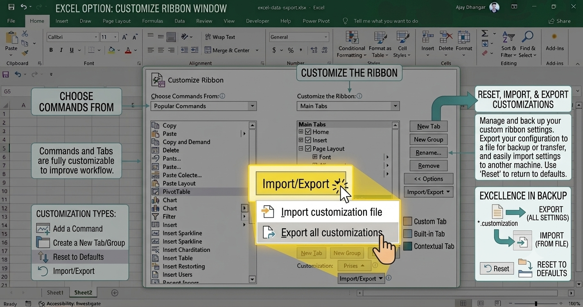Image resolution: width=583 pixels, height=307 pixels.
Task: Open the Borders icon in Font group
Action: 91,50
